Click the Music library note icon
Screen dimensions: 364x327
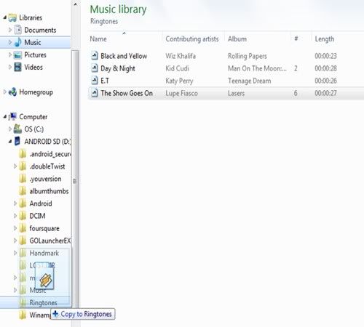[x=18, y=42]
